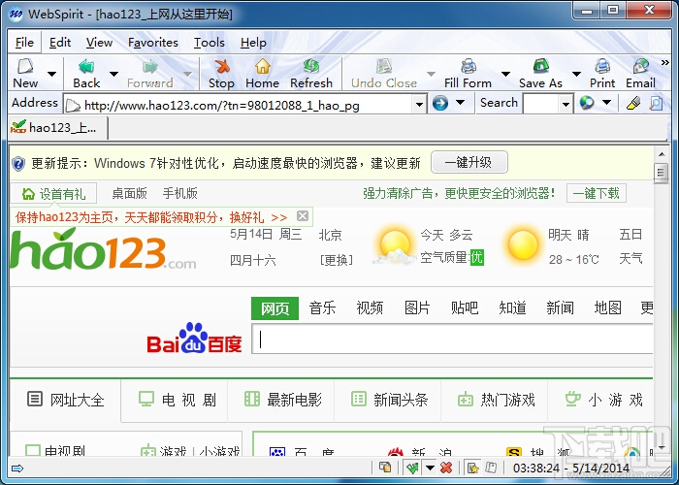Click the vertical scrollbar up arrow
Image resolution: width=679 pixels, height=485 pixels.
tap(662, 154)
